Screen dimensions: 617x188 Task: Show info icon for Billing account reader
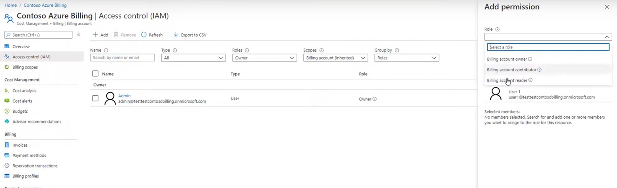pyautogui.click(x=530, y=80)
